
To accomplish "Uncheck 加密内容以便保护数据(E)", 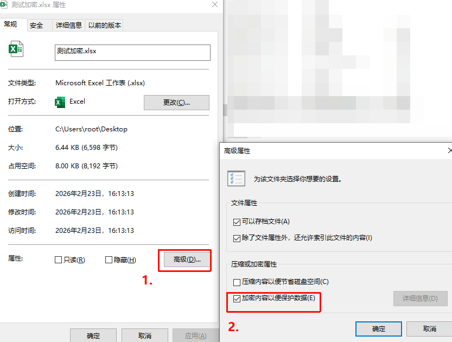I will [237, 299].
